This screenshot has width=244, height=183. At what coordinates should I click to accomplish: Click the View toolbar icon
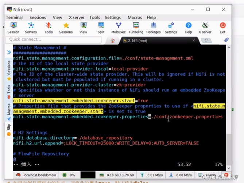tap(84, 28)
